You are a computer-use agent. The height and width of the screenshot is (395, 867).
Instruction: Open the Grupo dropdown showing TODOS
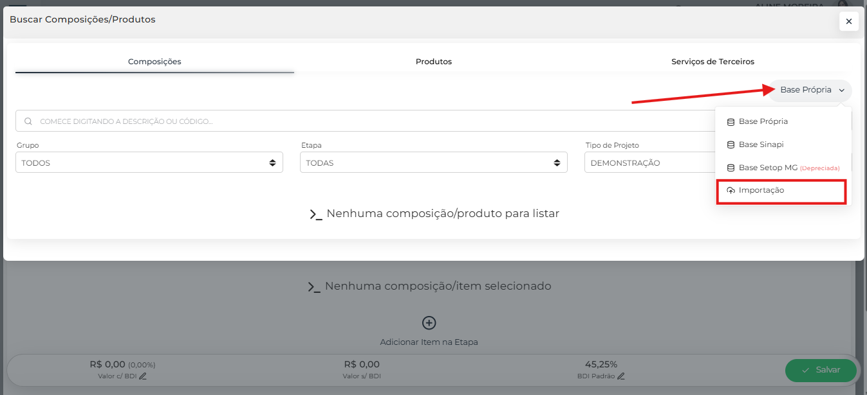pyautogui.click(x=149, y=163)
